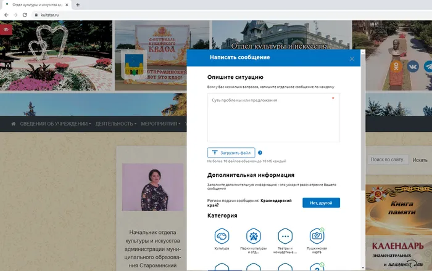
Task: Click the scrollbar down arrow in dialog
Action: (363, 268)
